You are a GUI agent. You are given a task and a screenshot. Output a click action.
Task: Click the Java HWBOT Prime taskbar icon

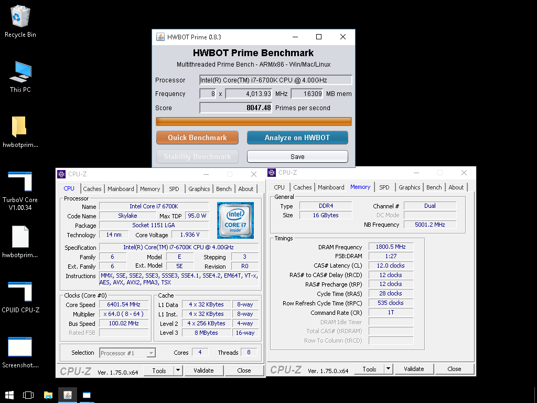pyautogui.click(x=68, y=395)
